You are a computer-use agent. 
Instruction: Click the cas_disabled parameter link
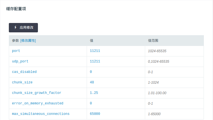click(24, 72)
